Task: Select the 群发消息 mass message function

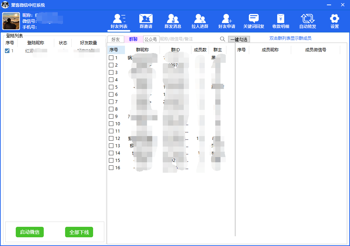Action: tap(173, 21)
